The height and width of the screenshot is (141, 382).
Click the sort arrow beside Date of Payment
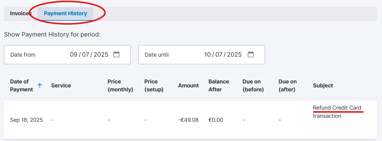(x=40, y=86)
